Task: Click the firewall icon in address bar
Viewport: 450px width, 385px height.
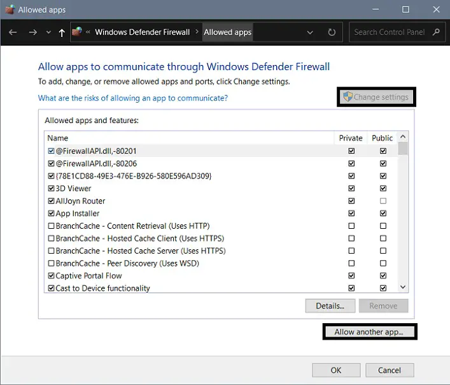Action: point(77,32)
